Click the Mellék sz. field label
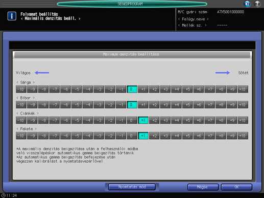The height and width of the screenshot is (198, 264). point(192,26)
